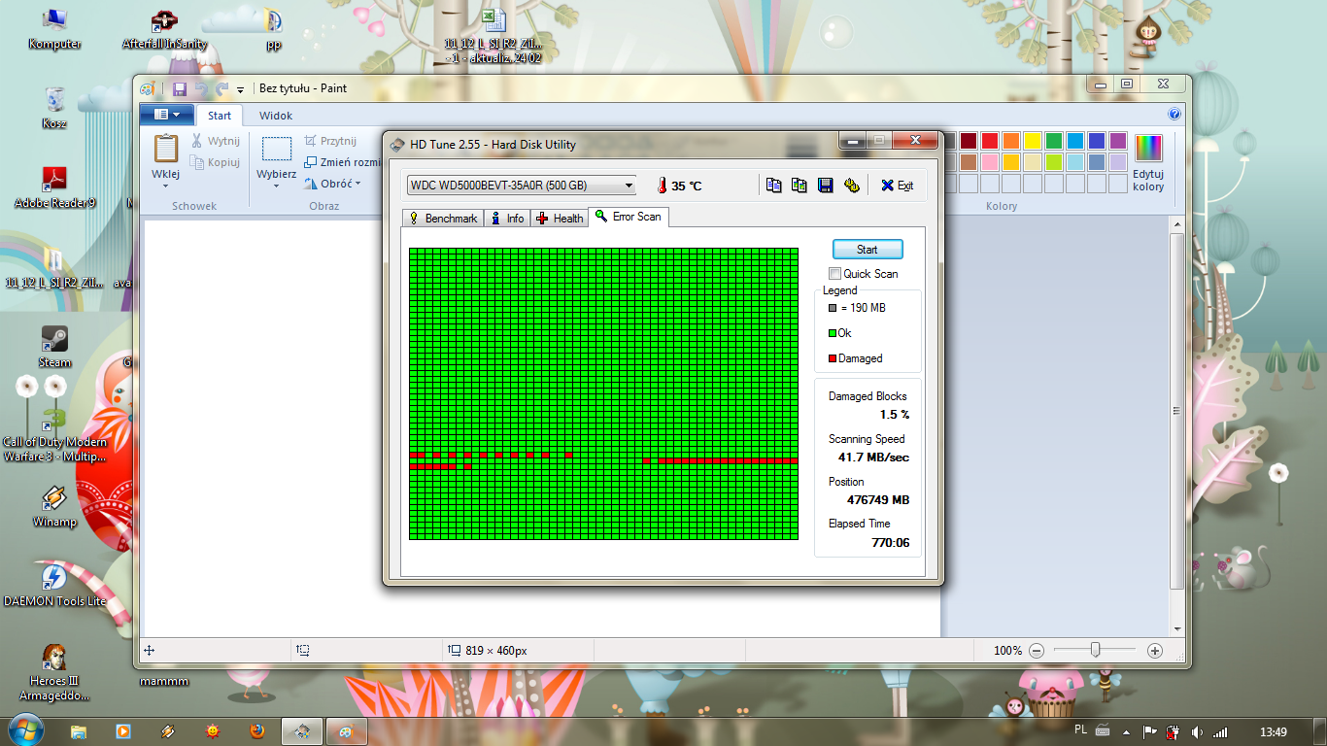Copy HD Tune info to clipboard

[774, 186]
